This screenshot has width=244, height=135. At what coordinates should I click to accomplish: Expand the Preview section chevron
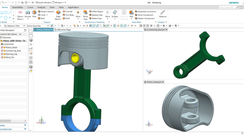(25, 125)
